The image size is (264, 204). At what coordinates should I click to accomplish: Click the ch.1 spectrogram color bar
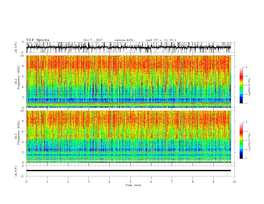click(x=241, y=85)
